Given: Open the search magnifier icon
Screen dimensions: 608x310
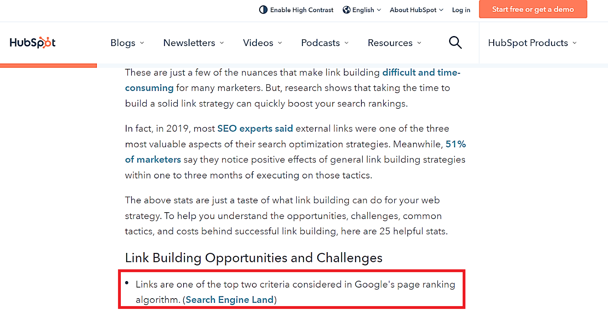Looking at the screenshot, I should [x=455, y=43].
